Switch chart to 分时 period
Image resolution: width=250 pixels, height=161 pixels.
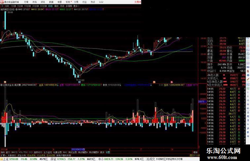tap(7, 6)
